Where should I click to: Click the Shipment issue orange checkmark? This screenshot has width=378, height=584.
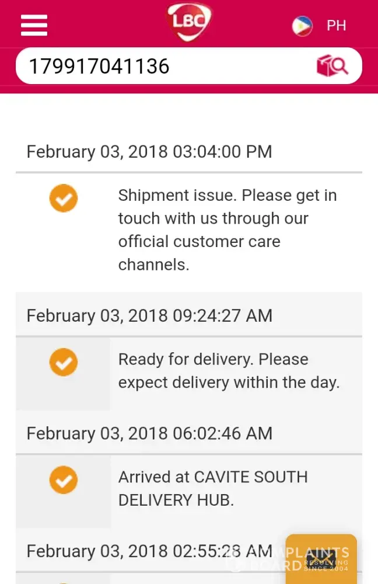(64, 198)
